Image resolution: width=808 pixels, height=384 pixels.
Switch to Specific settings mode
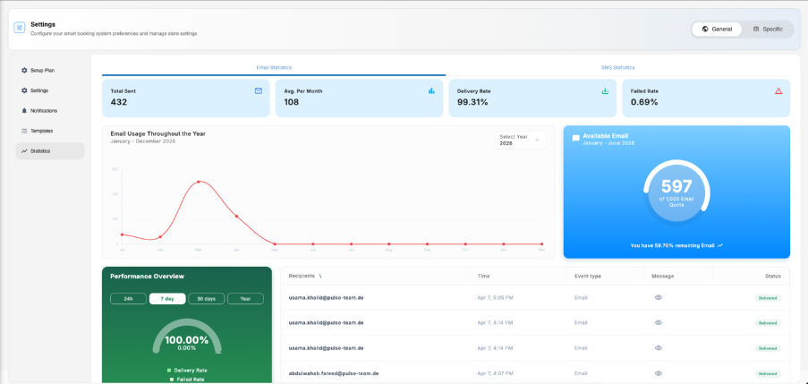768,30
